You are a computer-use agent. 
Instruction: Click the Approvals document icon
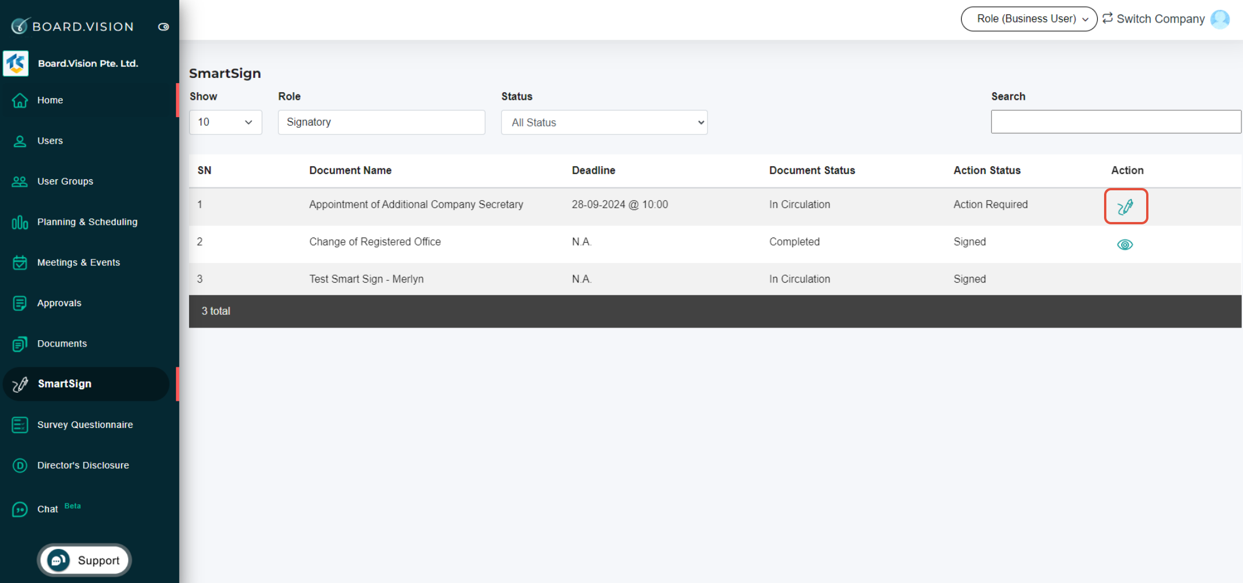[20, 303]
